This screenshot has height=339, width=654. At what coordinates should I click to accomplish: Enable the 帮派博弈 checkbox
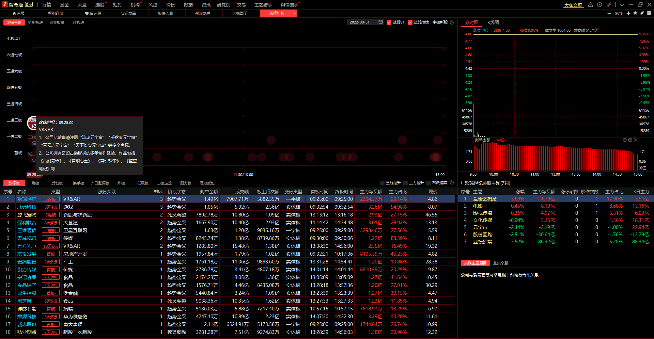pyautogui.click(x=429, y=183)
